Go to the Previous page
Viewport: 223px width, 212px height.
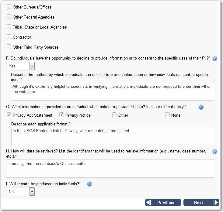click(x=163, y=203)
